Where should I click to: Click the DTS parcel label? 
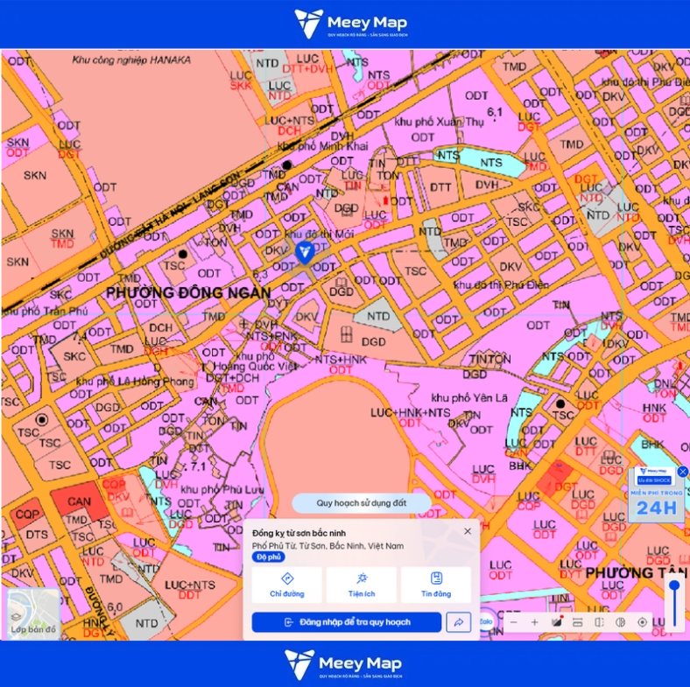tap(37, 535)
